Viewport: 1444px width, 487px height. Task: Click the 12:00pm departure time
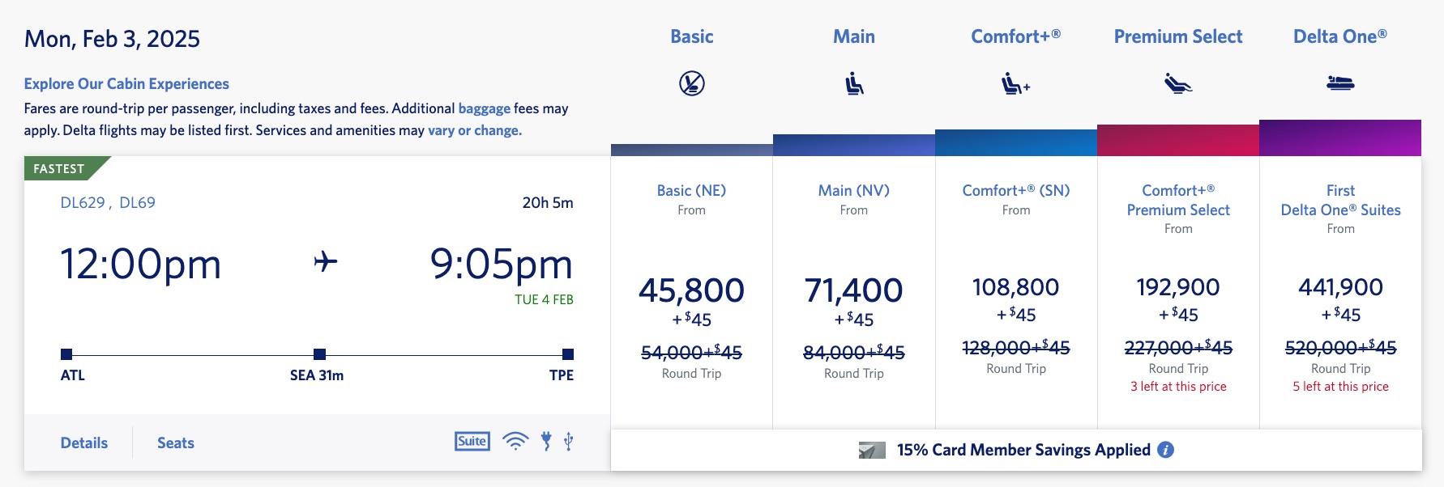(x=141, y=264)
